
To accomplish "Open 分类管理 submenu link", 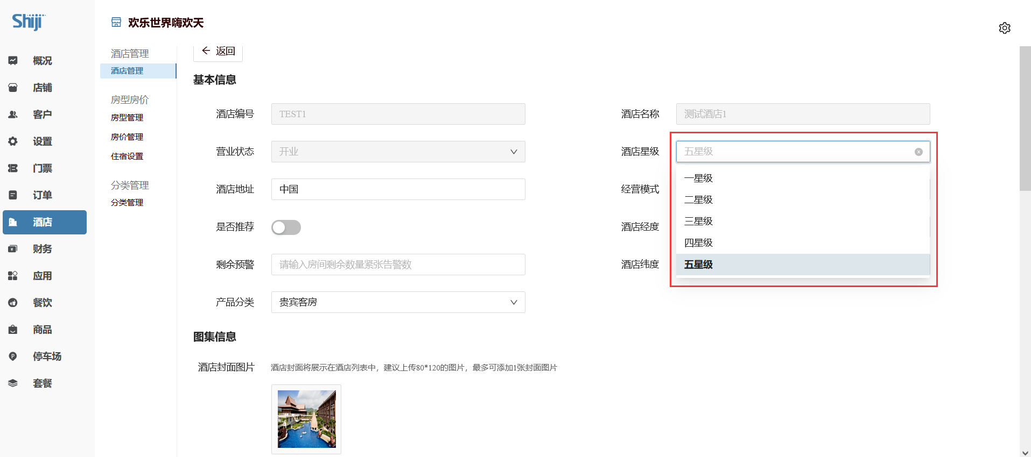I will click(x=127, y=203).
